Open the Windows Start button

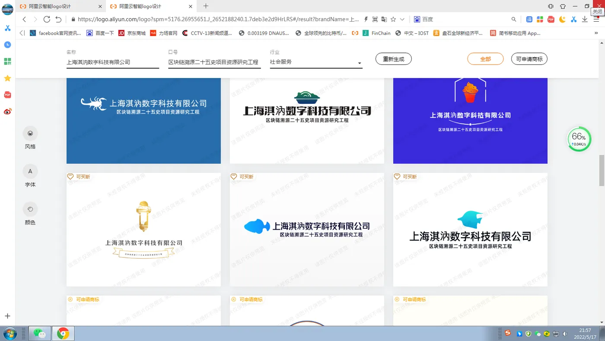(x=10, y=333)
